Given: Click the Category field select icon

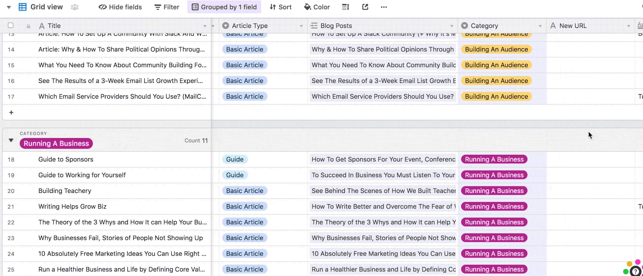Looking at the screenshot, I should [465, 25].
